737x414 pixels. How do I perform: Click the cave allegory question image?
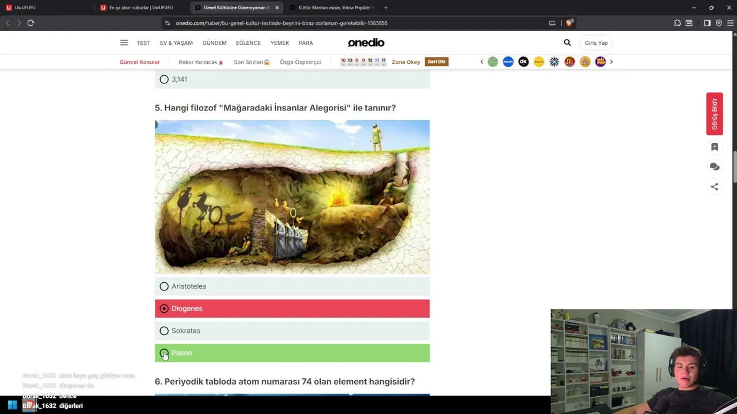click(x=292, y=197)
